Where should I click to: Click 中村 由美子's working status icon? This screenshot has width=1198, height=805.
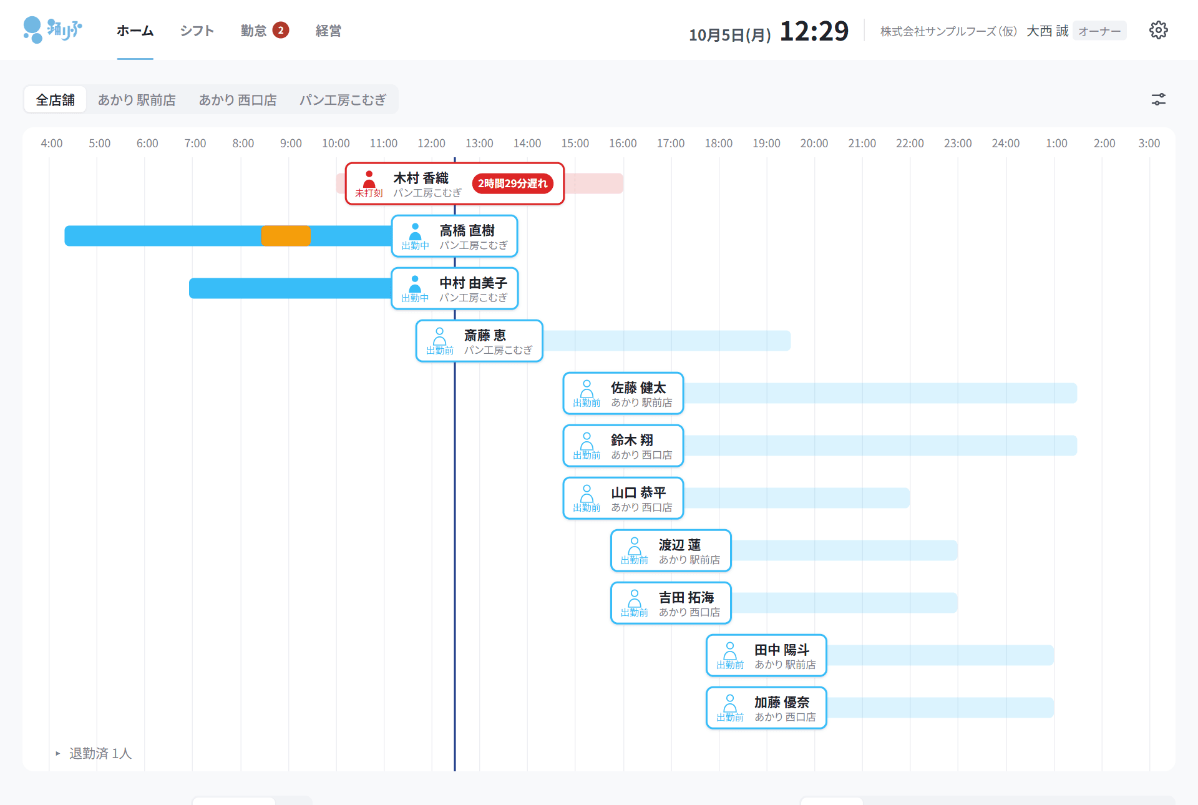[x=415, y=285]
